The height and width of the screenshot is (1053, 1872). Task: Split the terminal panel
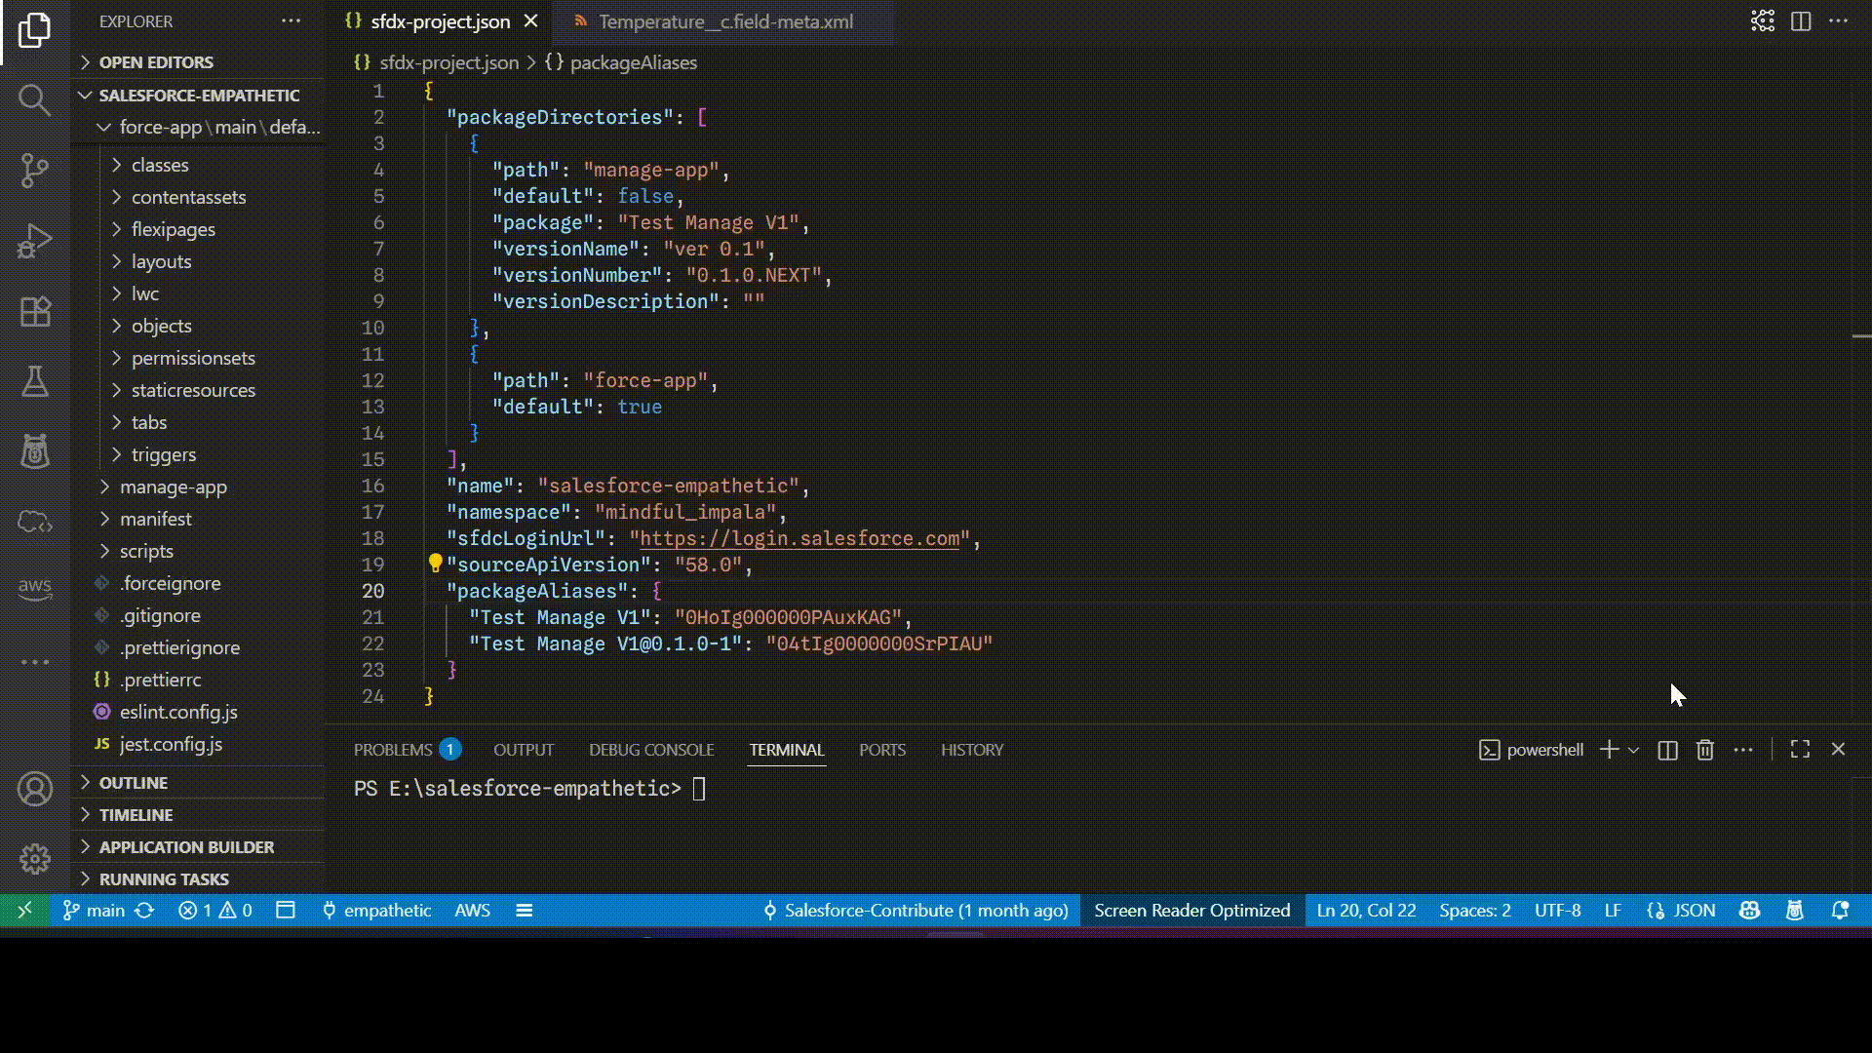1667,750
